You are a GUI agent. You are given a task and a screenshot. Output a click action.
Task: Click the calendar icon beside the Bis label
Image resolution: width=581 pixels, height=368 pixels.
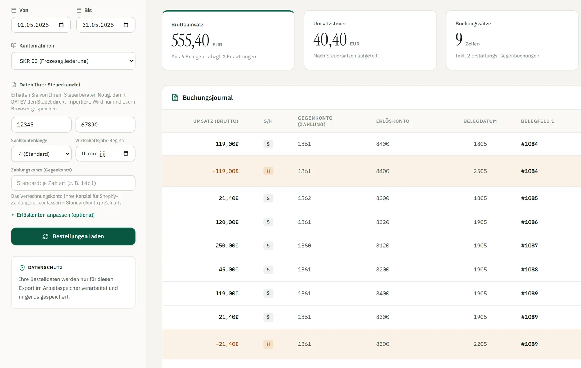pos(79,10)
